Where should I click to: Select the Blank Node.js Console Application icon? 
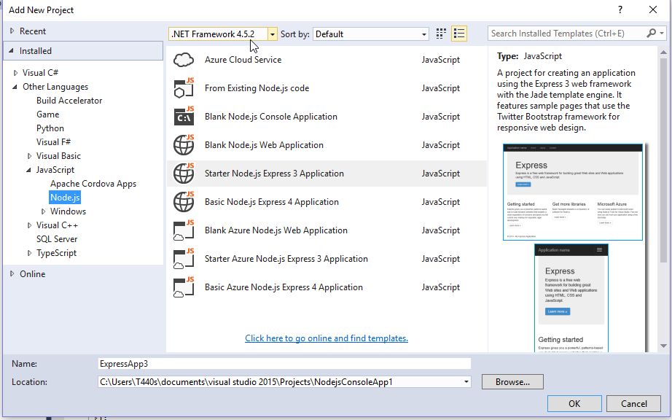(184, 116)
